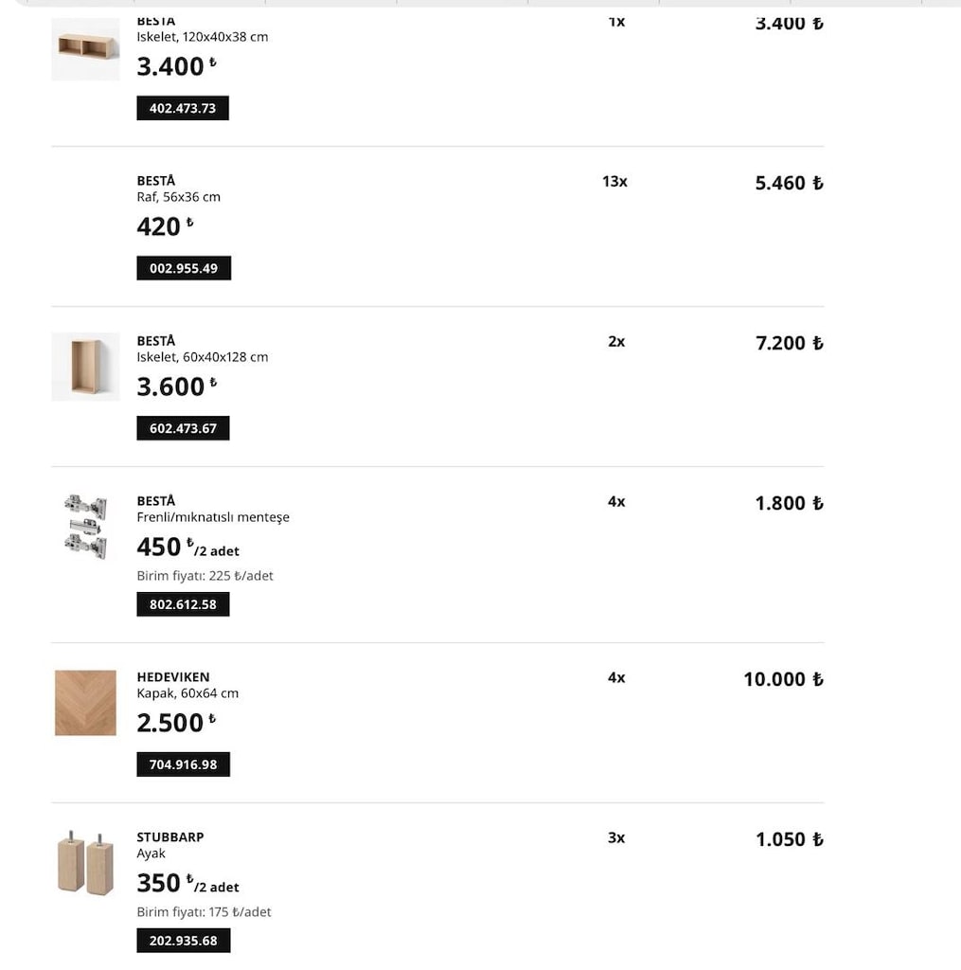Select article number 704.916.98
Screen dimensions: 961x970
[183, 764]
